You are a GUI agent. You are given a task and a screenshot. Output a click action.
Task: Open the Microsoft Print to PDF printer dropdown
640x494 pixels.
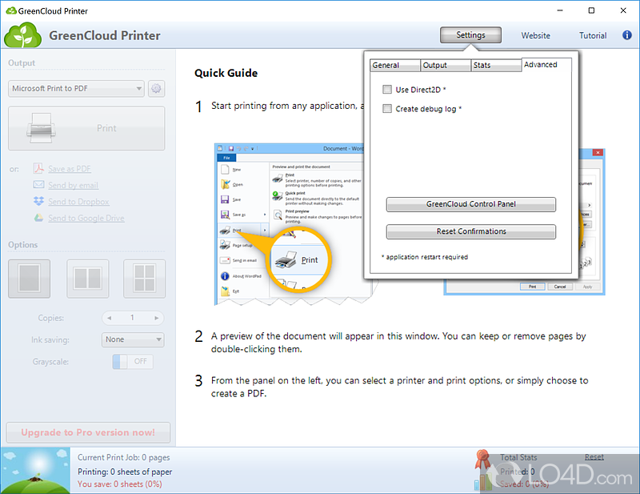click(76, 88)
